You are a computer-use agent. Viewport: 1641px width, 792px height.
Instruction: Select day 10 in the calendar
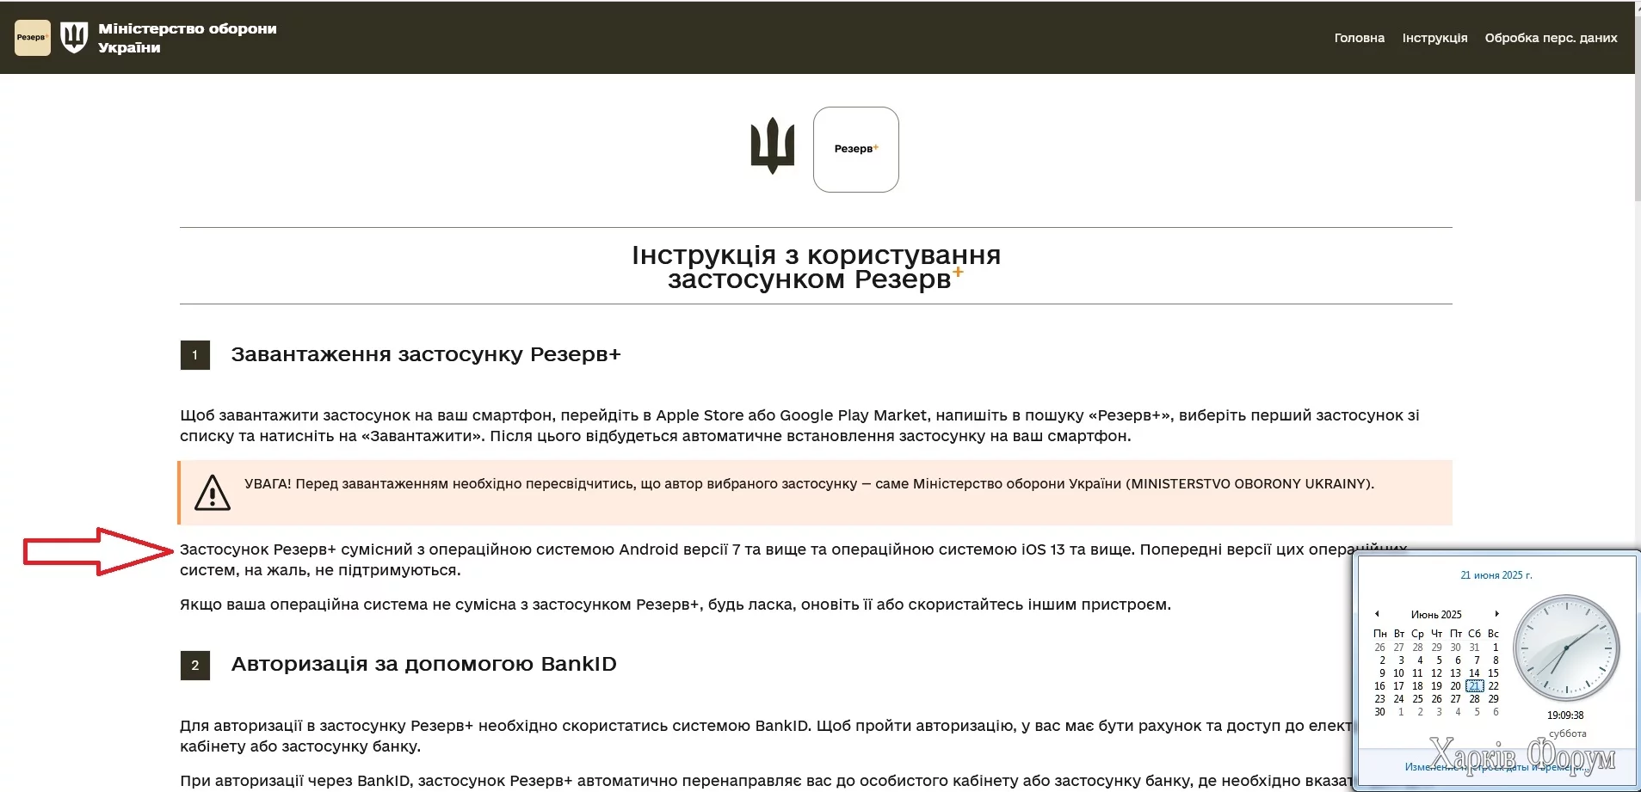(1399, 673)
